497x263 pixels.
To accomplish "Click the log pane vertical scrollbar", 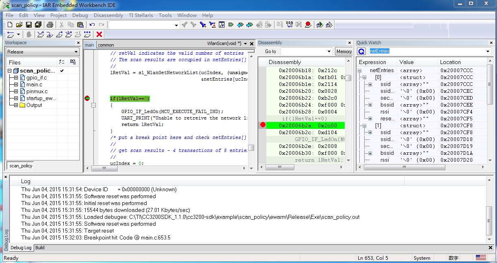I will click(490, 220).
